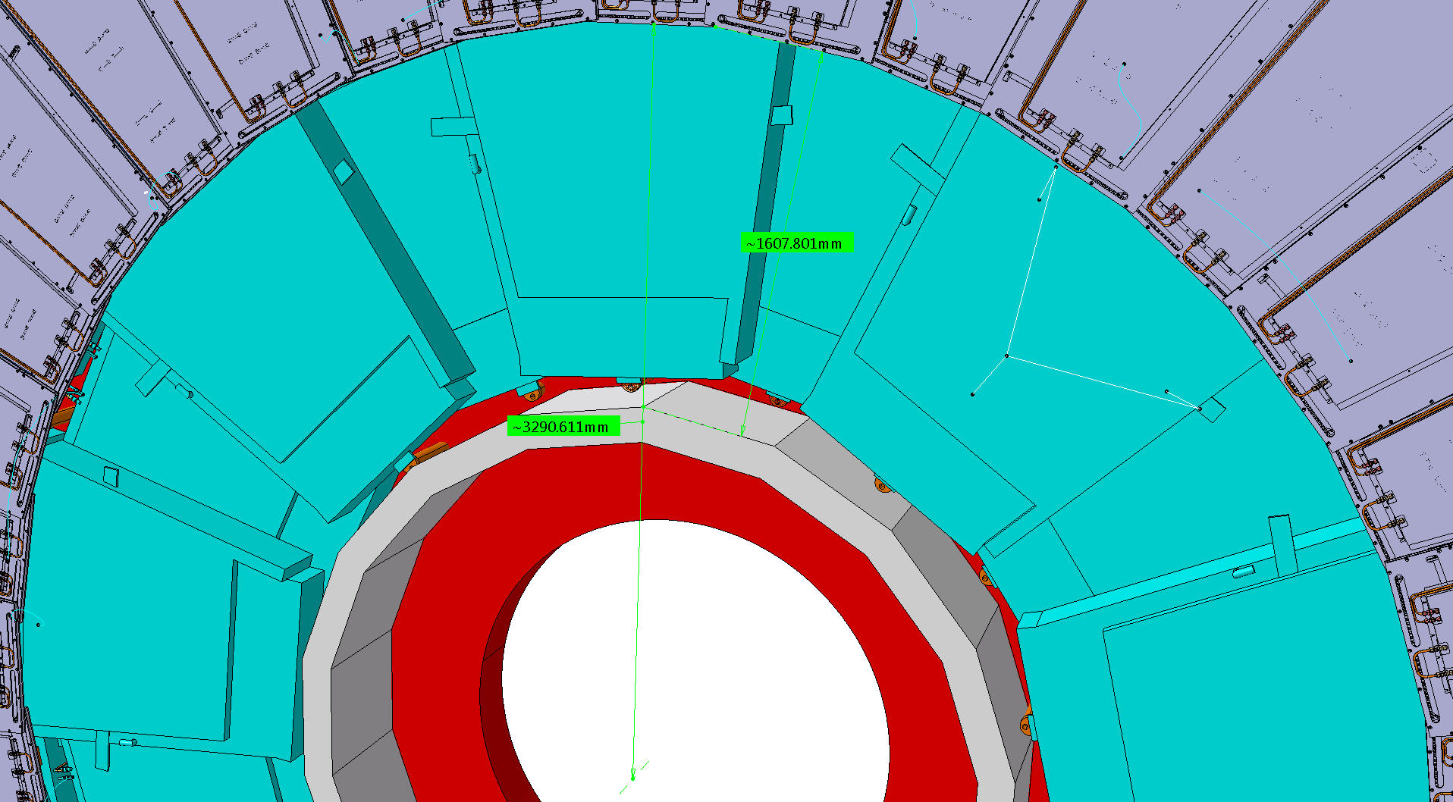Click the small square tab on dark teal rib
The width and height of the screenshot is (1453, 802).
781,115
